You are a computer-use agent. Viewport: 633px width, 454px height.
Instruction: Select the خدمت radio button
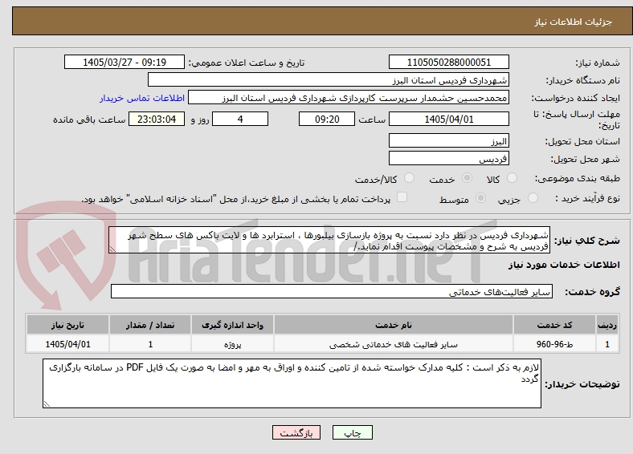(x=467, y=178)
